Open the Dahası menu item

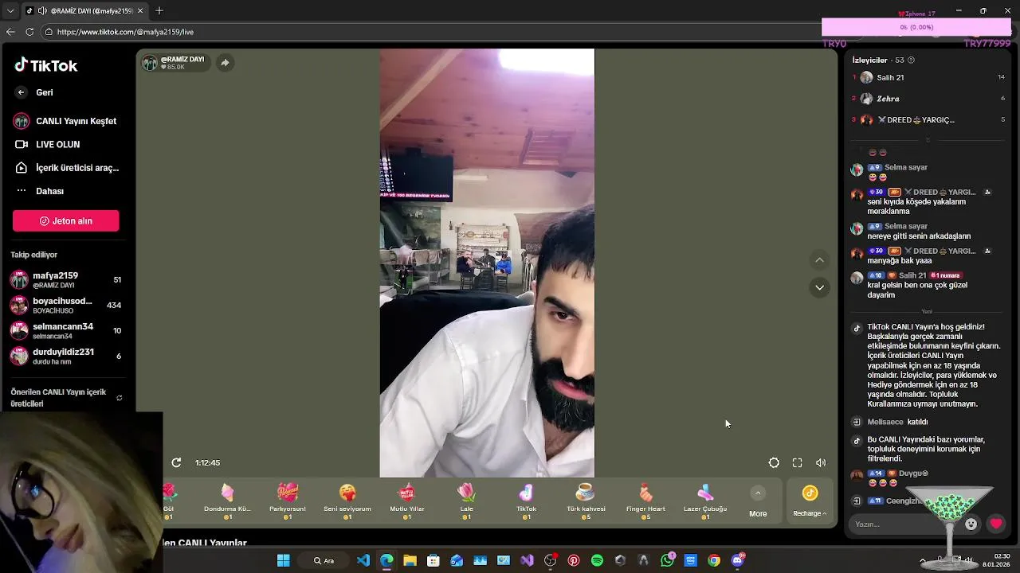40,191
